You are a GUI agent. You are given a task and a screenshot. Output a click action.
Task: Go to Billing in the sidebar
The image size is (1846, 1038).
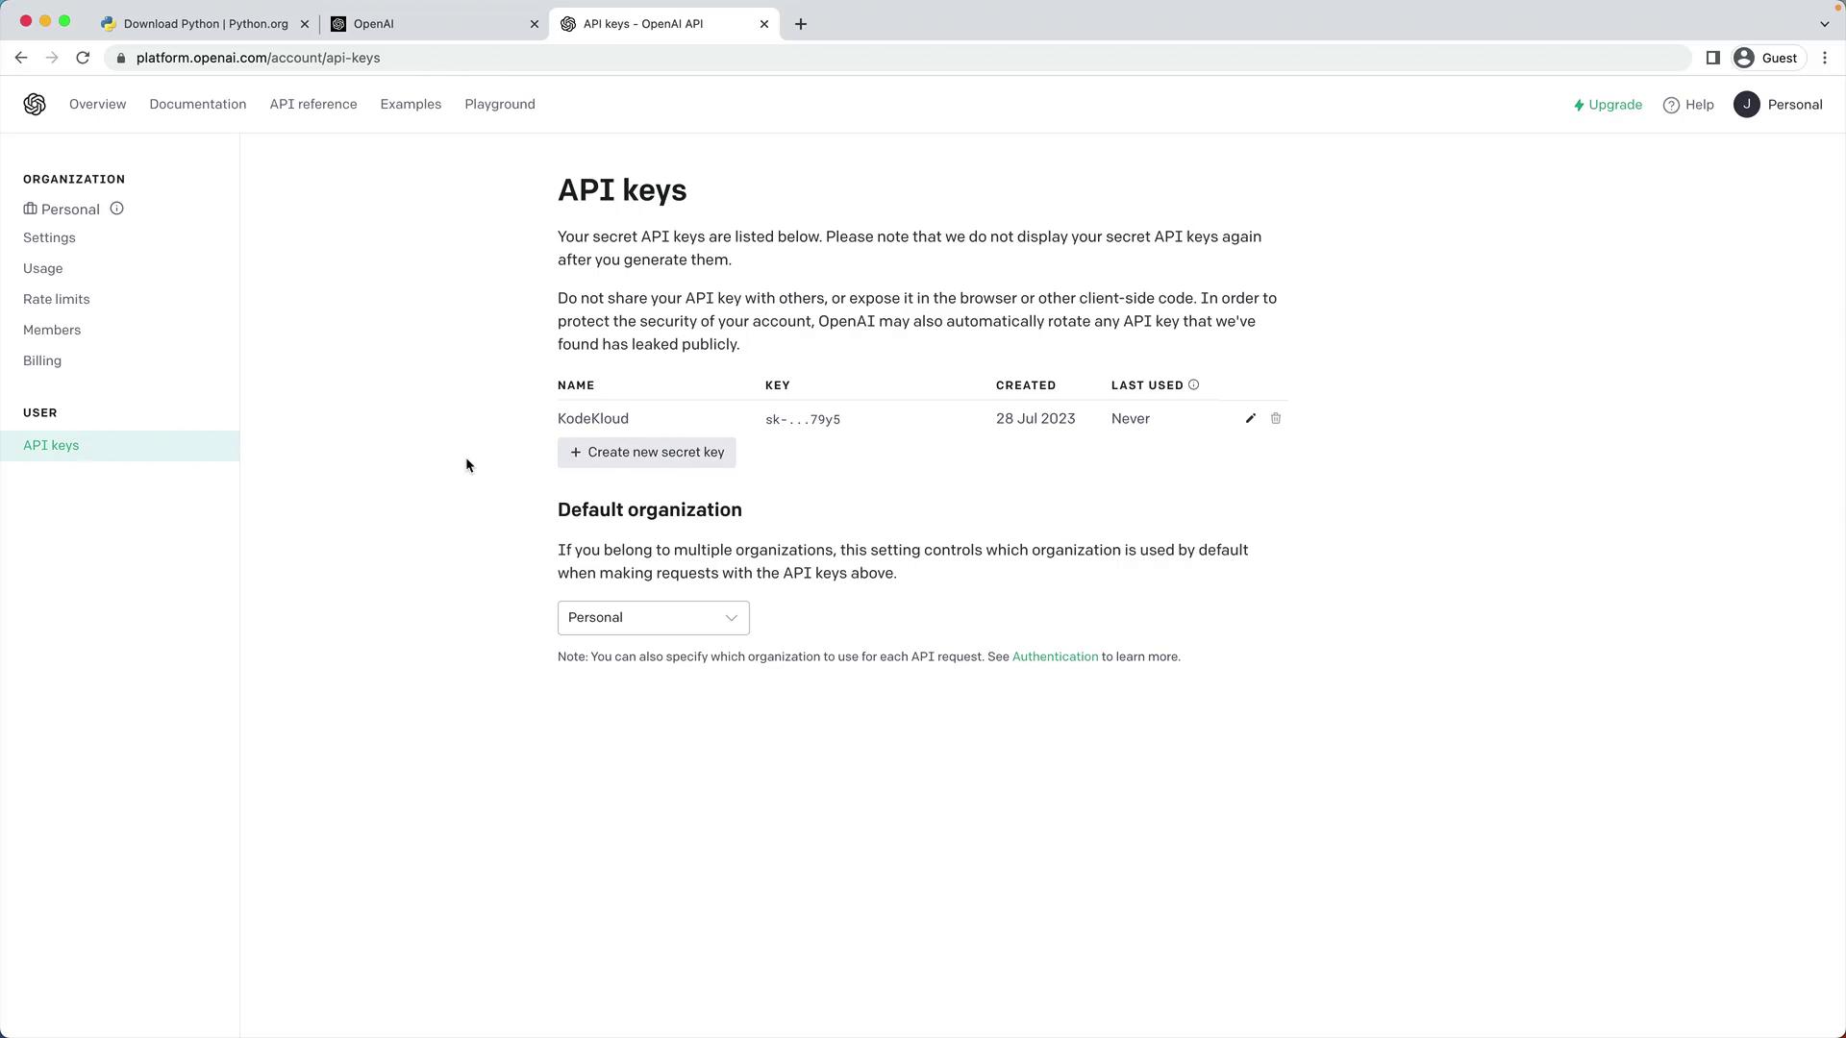pyautogui.click(x=42, y=360)
